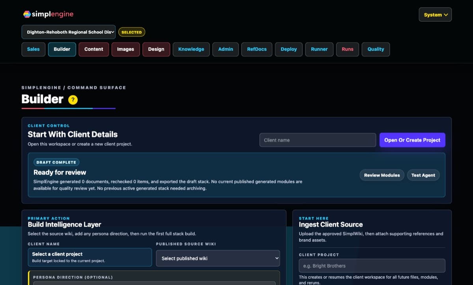Switch to the Builder tab
473x285 pixels.
pyautogui.click(x=62, y=49)
